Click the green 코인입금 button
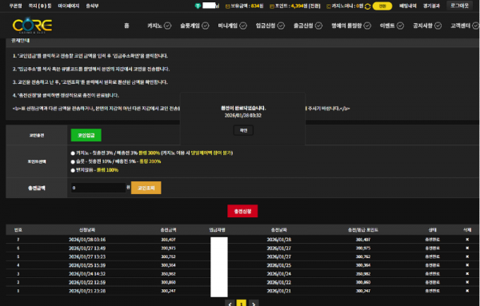 [86, 135]
